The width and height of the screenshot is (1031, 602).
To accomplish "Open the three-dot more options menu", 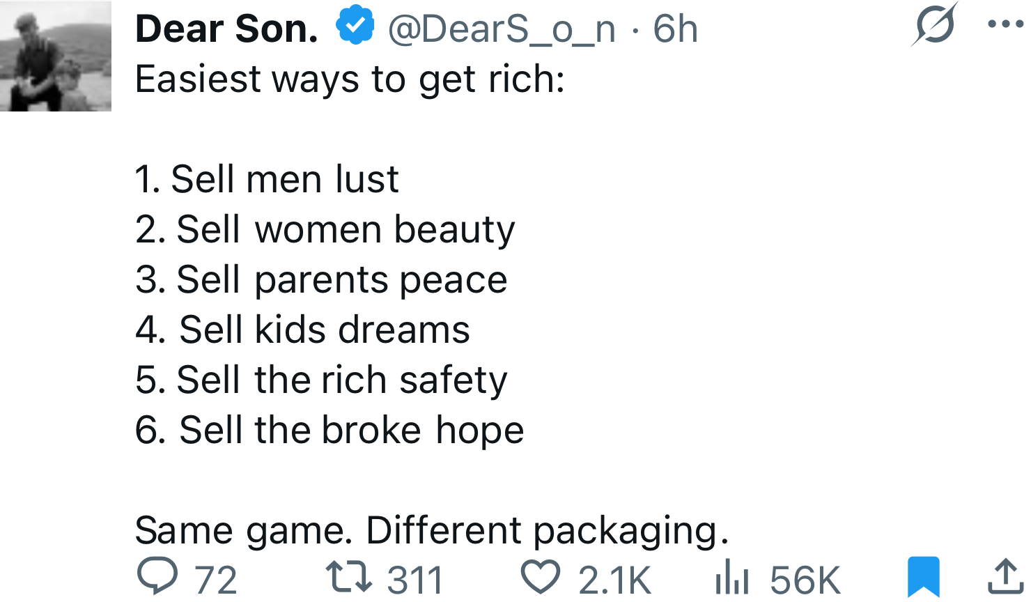I will [1005, 24].
